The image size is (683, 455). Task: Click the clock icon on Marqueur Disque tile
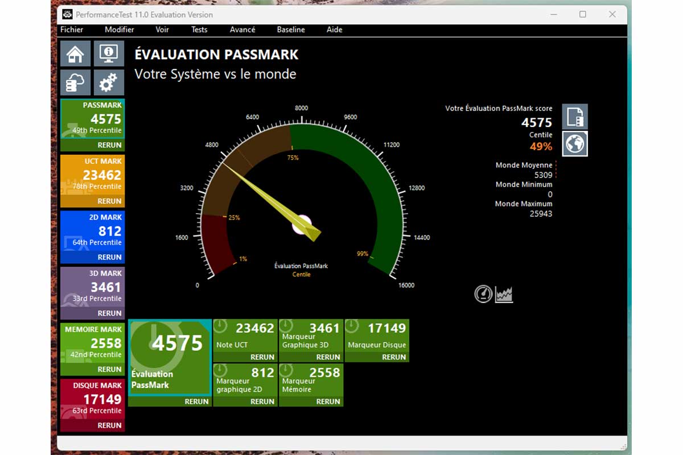[353, 327]
